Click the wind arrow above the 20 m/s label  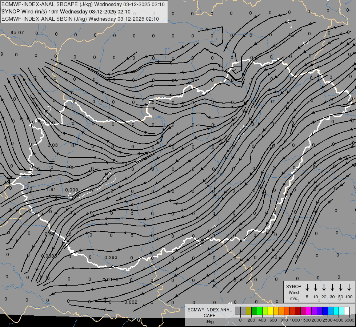pyautogui.click(x=324, y=287)
